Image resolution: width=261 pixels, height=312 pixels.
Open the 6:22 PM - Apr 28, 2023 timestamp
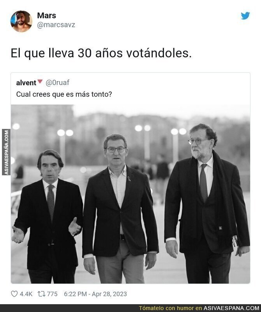(x=95, y=294)
